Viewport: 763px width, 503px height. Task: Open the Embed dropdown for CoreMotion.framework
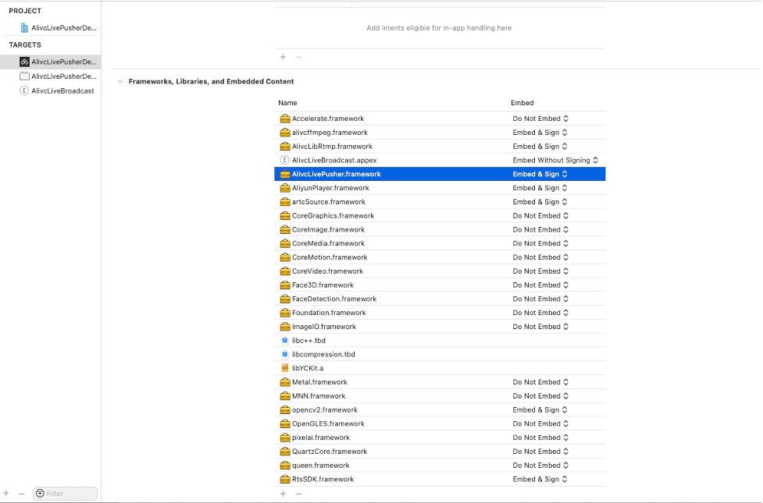540,257
